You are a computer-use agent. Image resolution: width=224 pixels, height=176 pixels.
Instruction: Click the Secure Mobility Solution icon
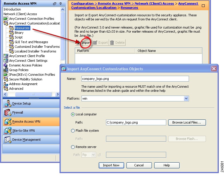coord(6,79)
